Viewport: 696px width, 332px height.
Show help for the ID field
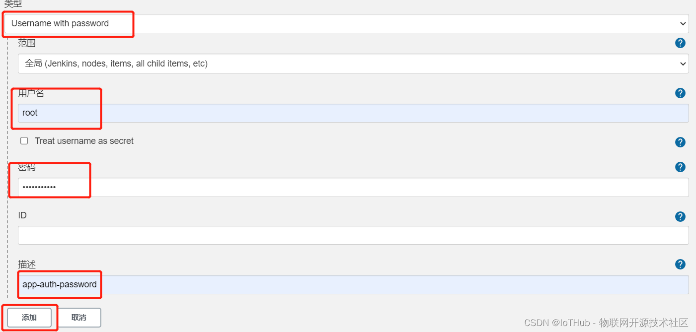680,216
